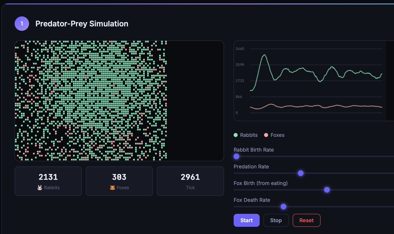Stop the simulation
The image size is (394, 234).
pos(276,220)
